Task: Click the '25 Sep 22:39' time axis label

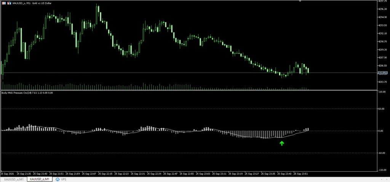Action: 154,174
